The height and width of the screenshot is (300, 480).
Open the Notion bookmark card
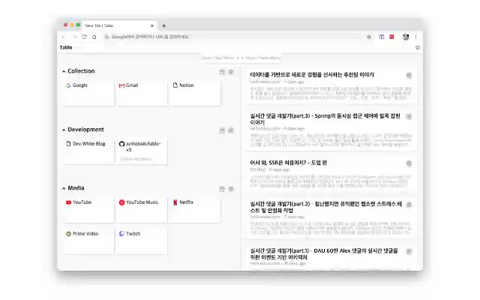click(x=195, y=93)
